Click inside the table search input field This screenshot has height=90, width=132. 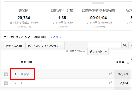click(x=104, y=45)
